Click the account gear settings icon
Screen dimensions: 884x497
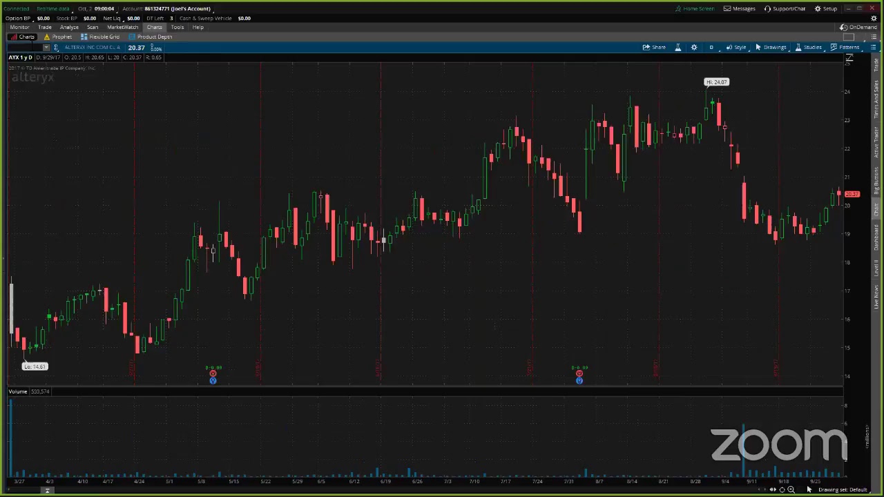(874, 18)
